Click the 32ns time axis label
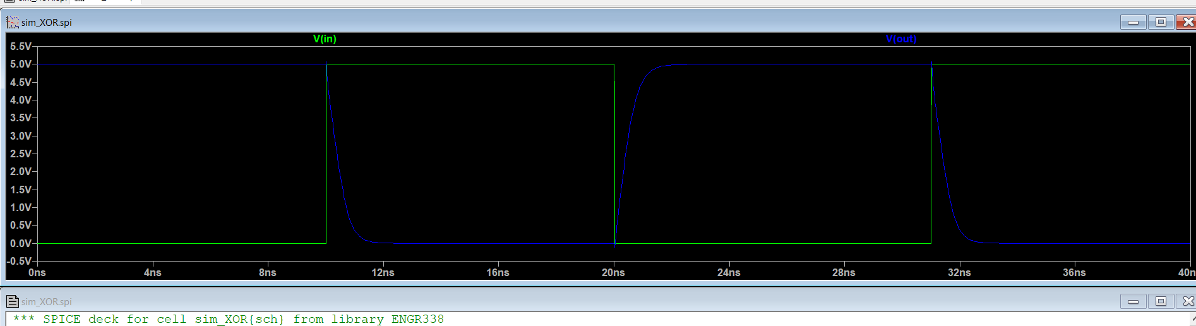1196x326 pixels. tap(959, 272)
